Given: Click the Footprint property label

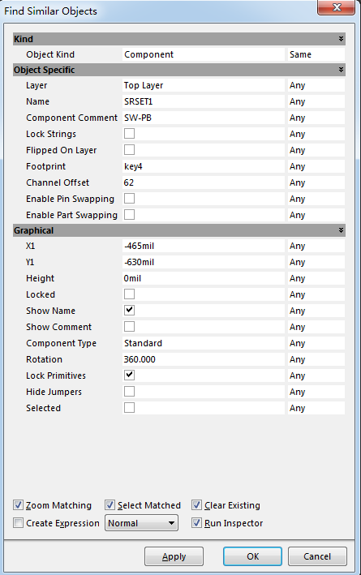Looking at the screenshot, I should [x=45, y=166].
